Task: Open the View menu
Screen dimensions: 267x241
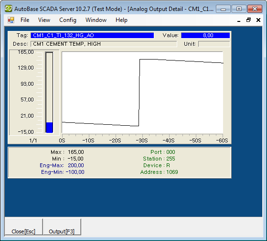Action: point(44,20)
